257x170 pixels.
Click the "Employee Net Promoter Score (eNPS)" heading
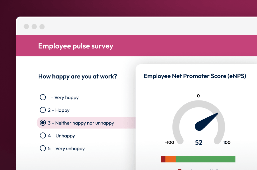(195, 76)
